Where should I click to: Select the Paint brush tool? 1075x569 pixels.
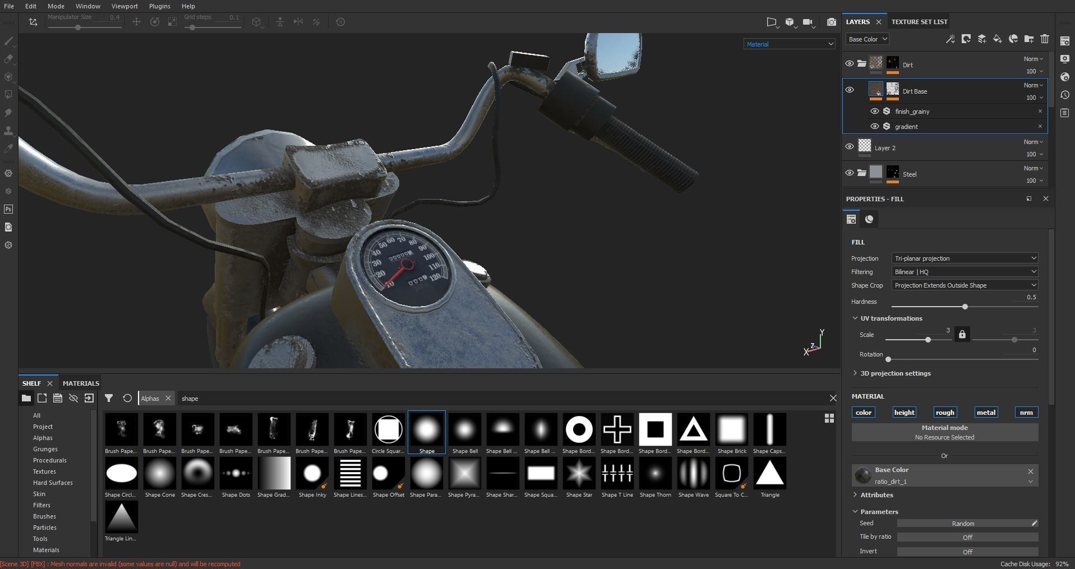click(8, 41)
